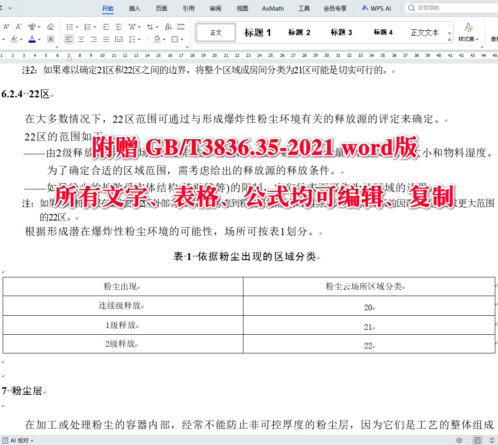Apply center alignment to text
This screenshot has height=445, width=498.
[x=81, y=39]
